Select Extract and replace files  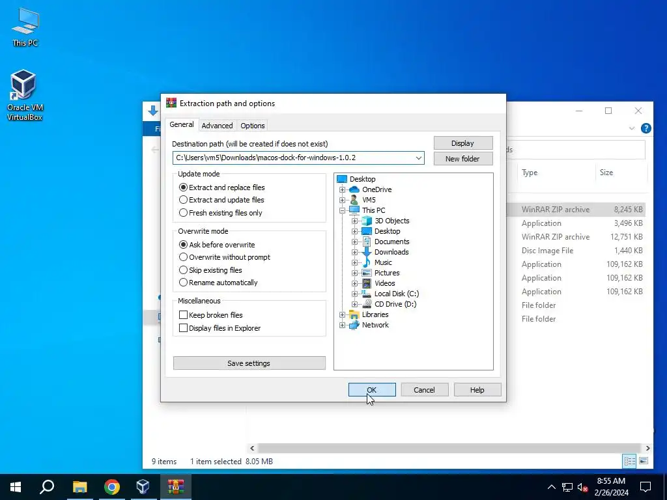[x=222, y=187]
